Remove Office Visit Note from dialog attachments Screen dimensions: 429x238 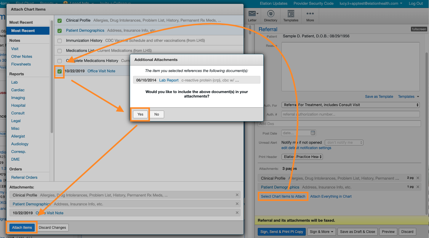click(237, 213)
